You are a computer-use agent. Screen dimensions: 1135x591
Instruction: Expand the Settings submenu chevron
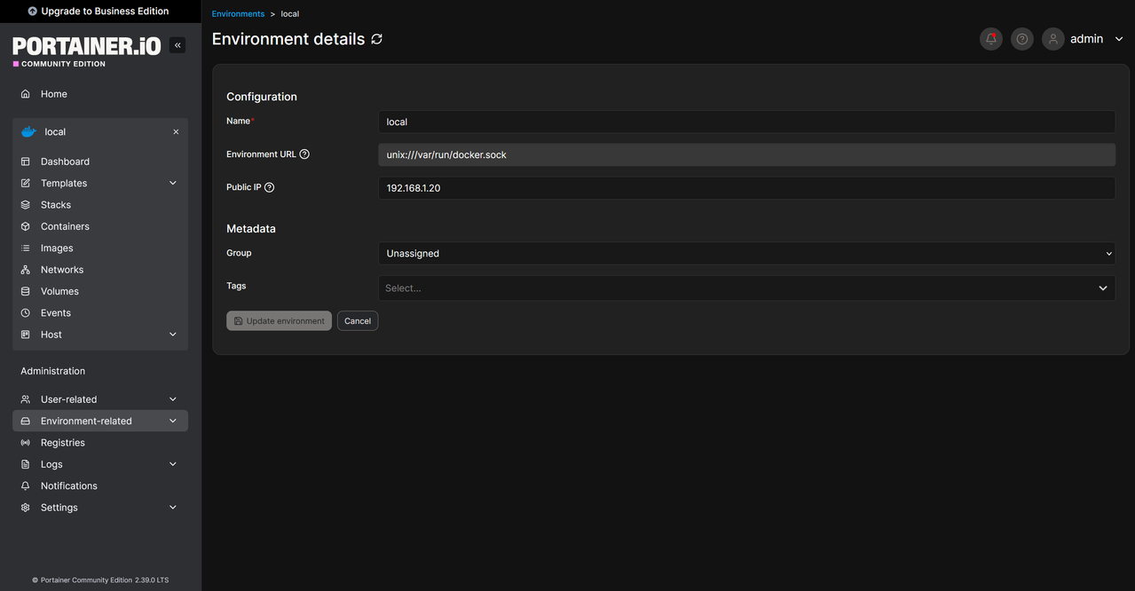[173, 508]
